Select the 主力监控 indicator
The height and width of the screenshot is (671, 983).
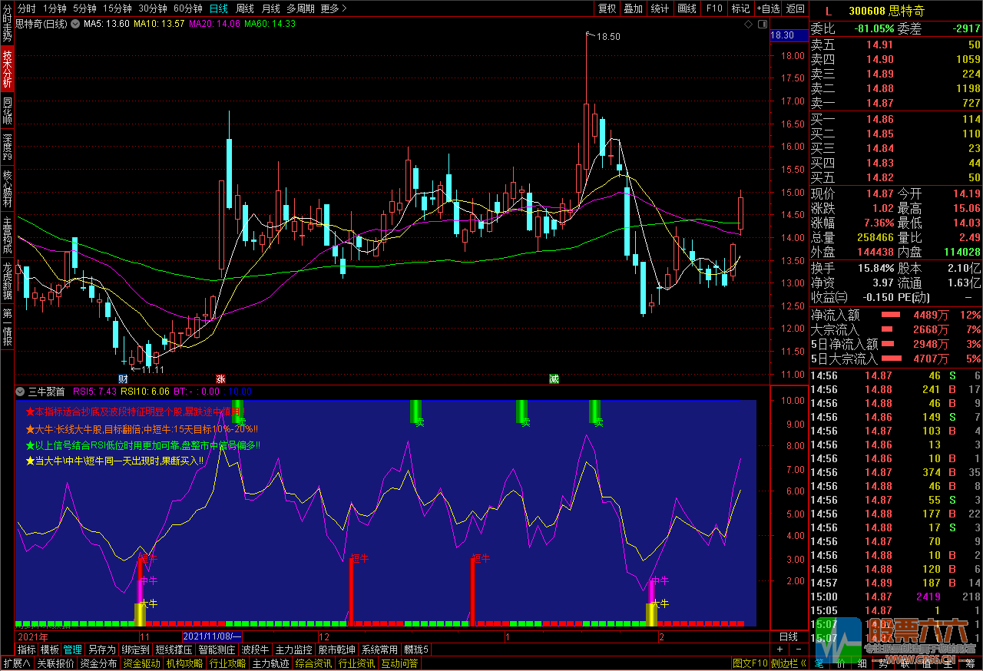point(293,650)
